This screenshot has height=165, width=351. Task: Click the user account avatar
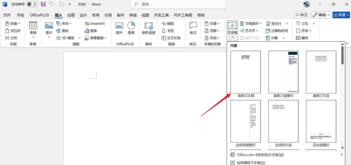[306, 4]
